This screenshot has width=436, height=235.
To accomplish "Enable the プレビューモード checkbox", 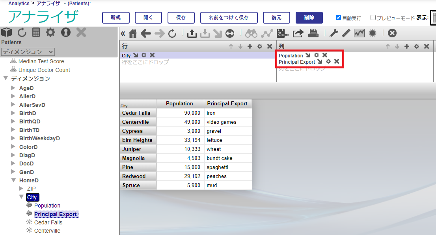I will (373, 18).
